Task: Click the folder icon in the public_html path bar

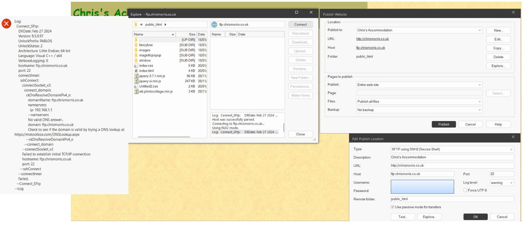Action: (x=136, y=25)
